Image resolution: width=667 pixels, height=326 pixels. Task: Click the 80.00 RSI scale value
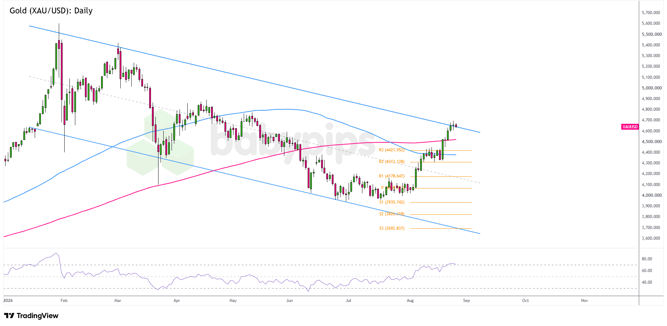(x=647, y=259)
